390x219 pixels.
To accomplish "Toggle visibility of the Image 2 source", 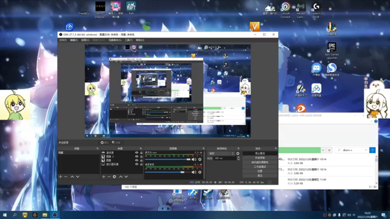I will [136, 156].
